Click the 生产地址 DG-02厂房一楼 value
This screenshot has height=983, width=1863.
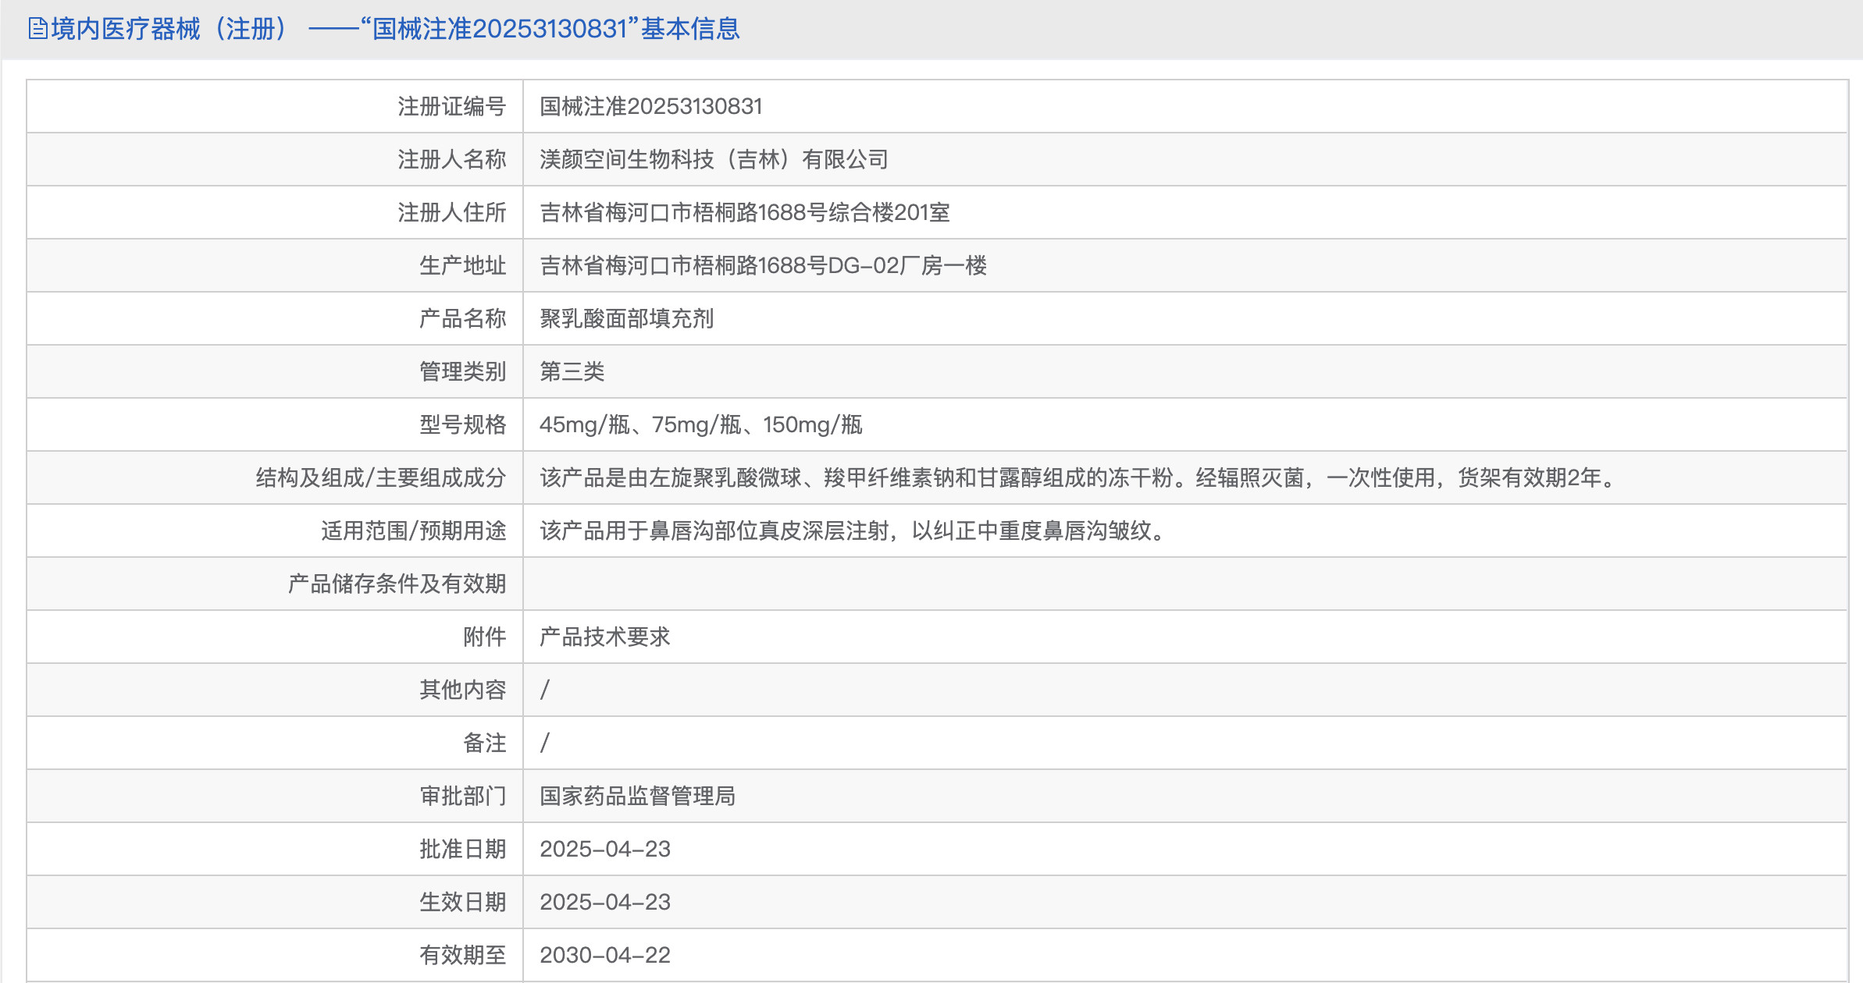[763, 265]
